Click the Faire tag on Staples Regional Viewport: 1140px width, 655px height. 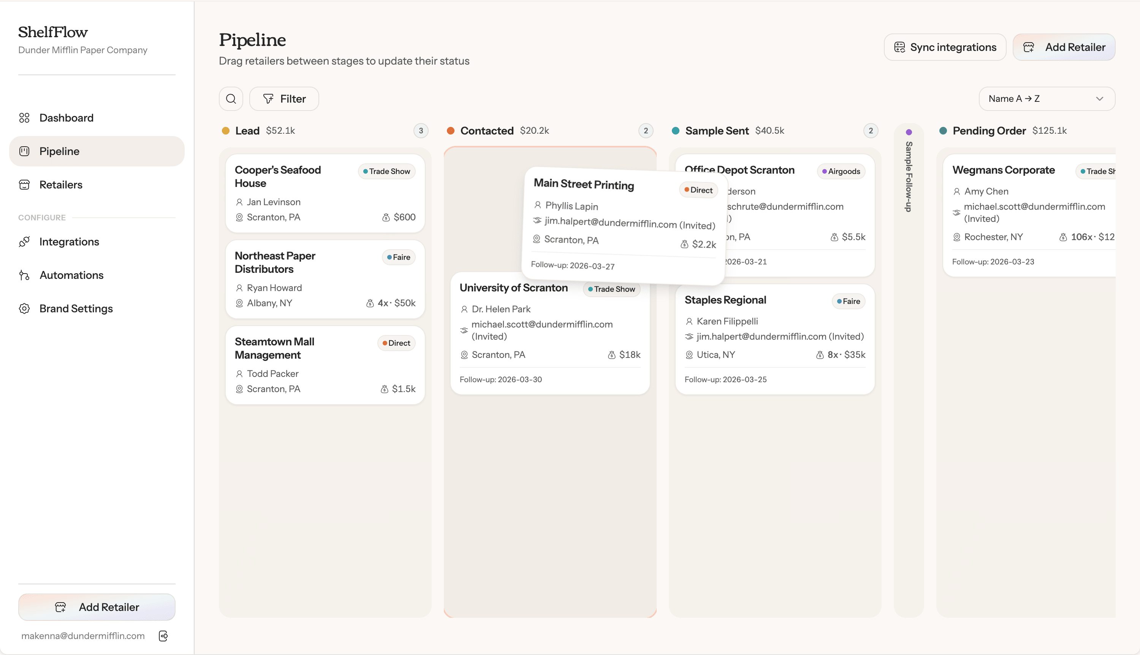point(849,301)
